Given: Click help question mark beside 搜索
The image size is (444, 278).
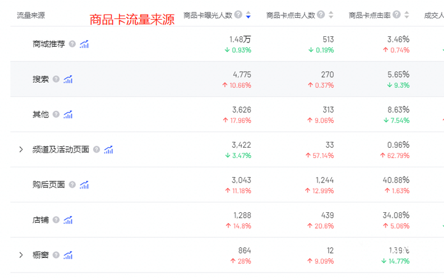Looking at the screenshot, I should (x=56, y=79).
